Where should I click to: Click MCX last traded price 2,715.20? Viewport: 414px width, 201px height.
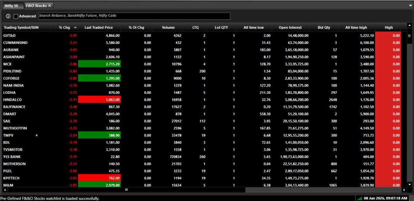(100, 64)
